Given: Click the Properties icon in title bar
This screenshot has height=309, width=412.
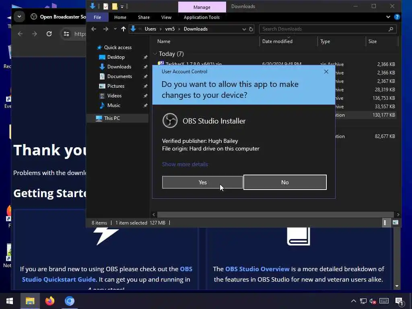Looking at the screenshot, I should coord(106,6).
